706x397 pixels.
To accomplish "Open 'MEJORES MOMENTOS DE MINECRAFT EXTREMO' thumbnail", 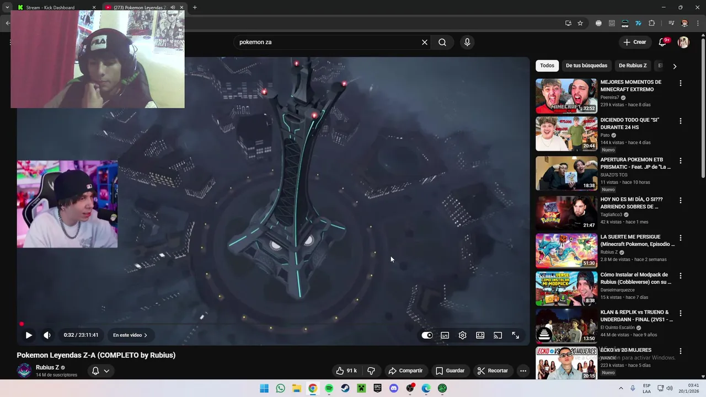I will coord(566,96).
